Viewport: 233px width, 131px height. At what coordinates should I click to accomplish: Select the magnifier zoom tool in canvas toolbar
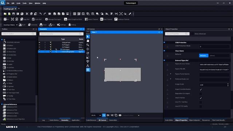click(x=88, y=45)
